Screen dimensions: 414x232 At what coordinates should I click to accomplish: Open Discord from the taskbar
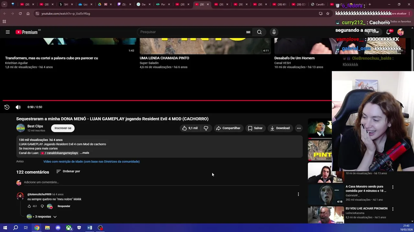[58, 228]
